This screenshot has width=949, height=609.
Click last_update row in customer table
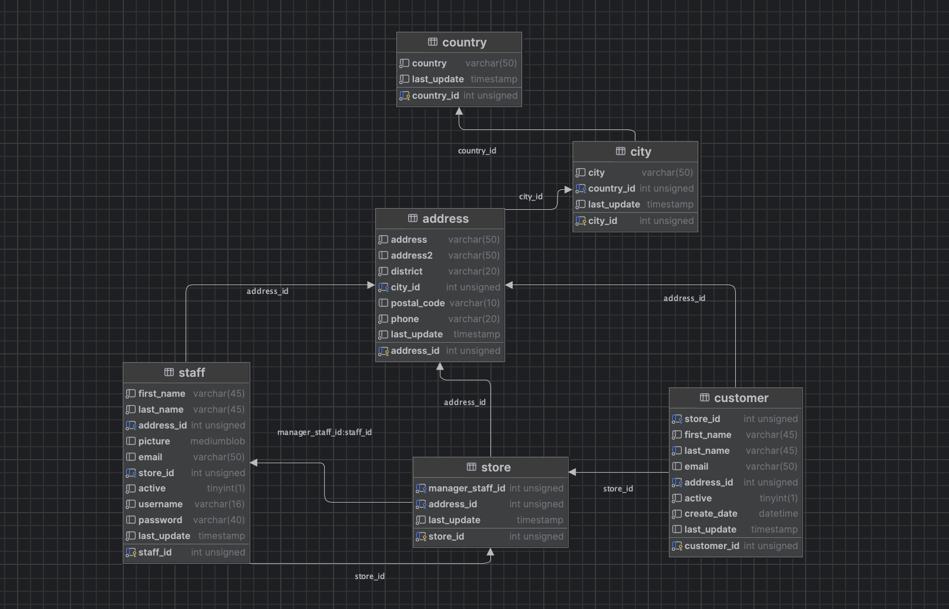[736, 529]
